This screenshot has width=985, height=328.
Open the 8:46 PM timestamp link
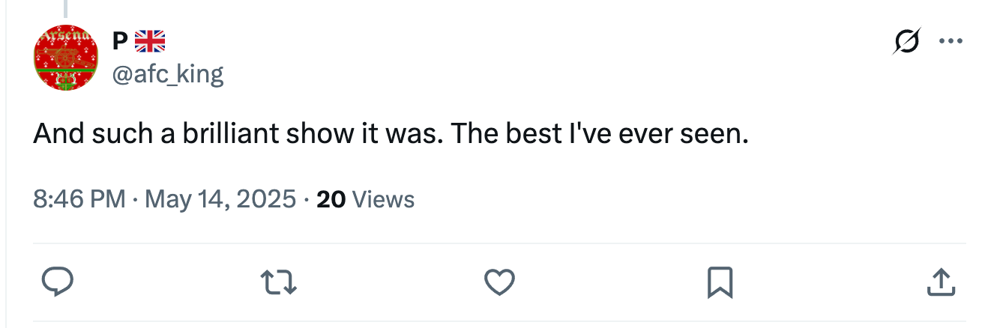pyautogui.click(x=79, y=199)
